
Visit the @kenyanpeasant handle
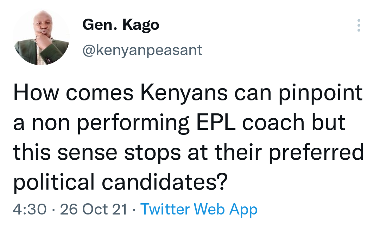point(142,50)
